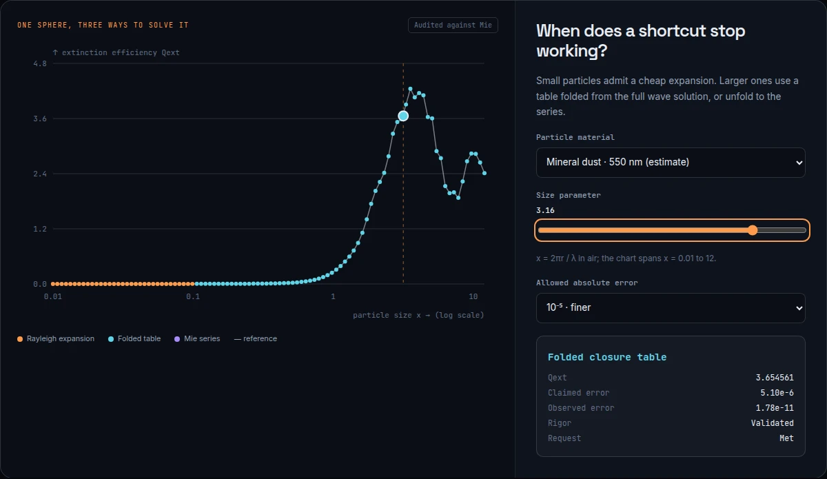Click the "Size parameter" field label
Image resolution: width=827 pixels, height=479 pixels.
point(569,195)
